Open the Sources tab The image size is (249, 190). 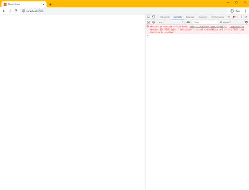190,17
